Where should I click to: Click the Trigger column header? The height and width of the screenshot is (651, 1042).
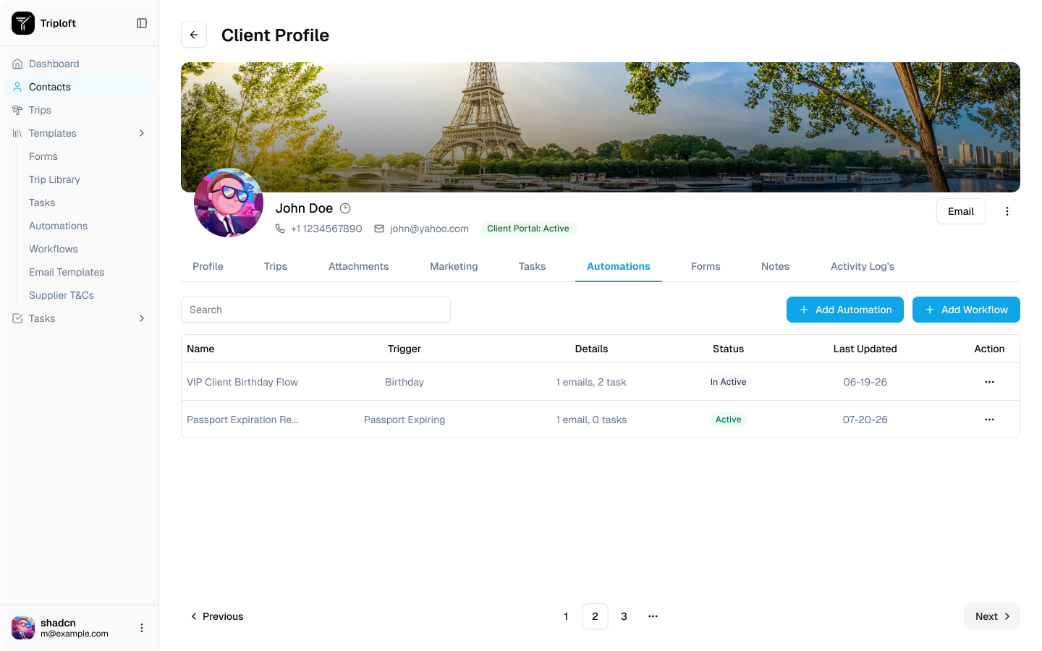tap(404, 349)
